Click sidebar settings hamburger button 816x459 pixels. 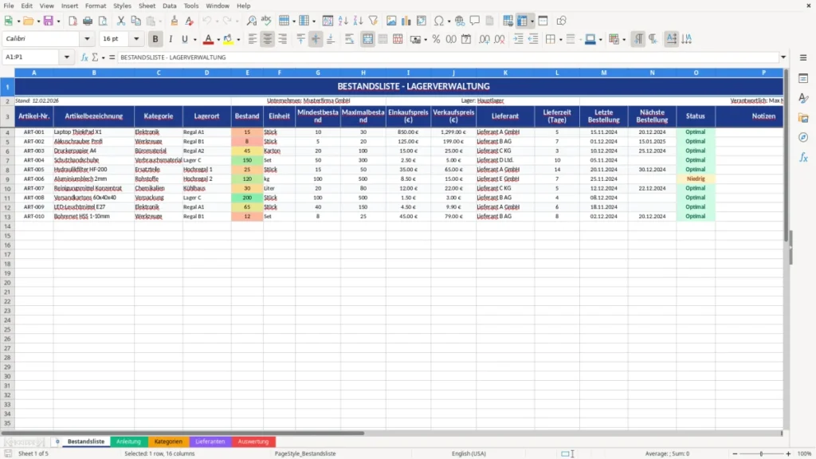pyautogui.click(x=803, y=57)
